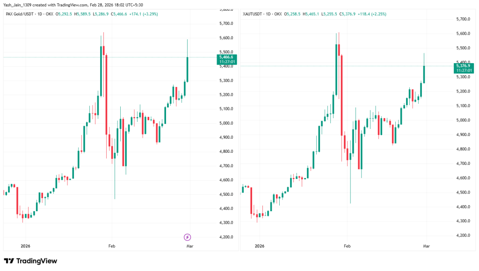
Task: Click the 5,000.0 level on right price axis
Action: coord(463,120)
